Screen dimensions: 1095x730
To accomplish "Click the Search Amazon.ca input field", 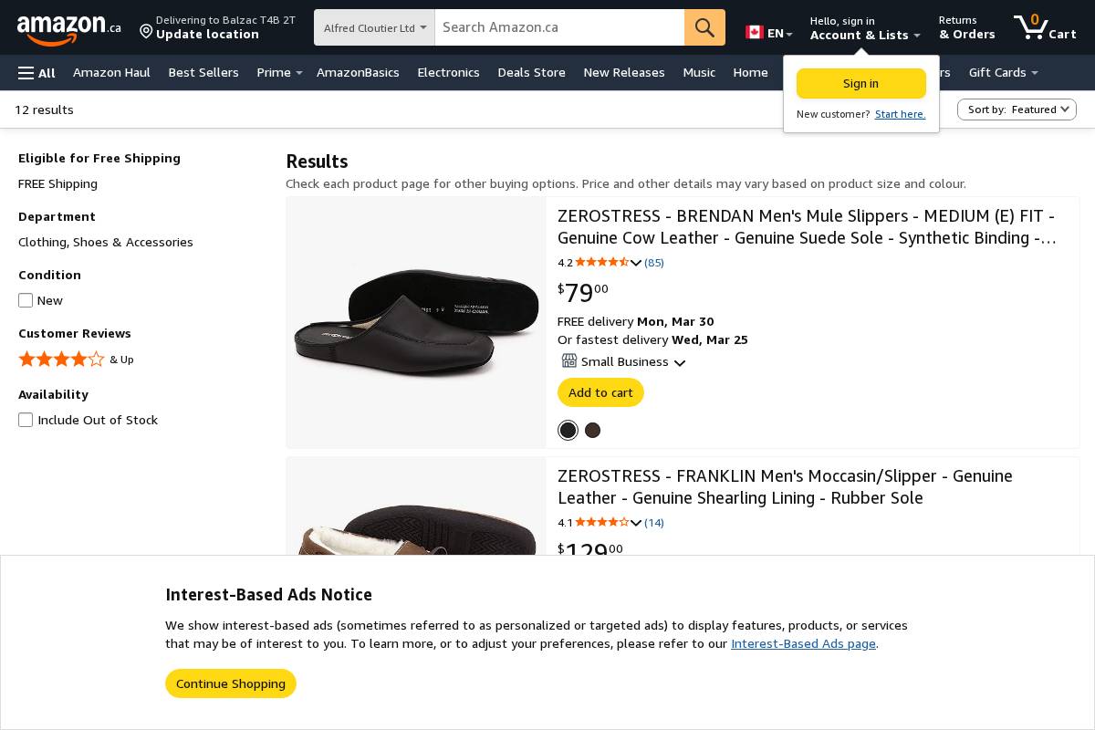I will click(559, 27).
